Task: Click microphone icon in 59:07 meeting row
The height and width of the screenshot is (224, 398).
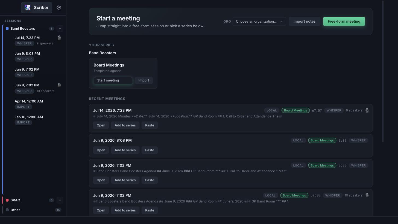Action: tap(367, 195)
